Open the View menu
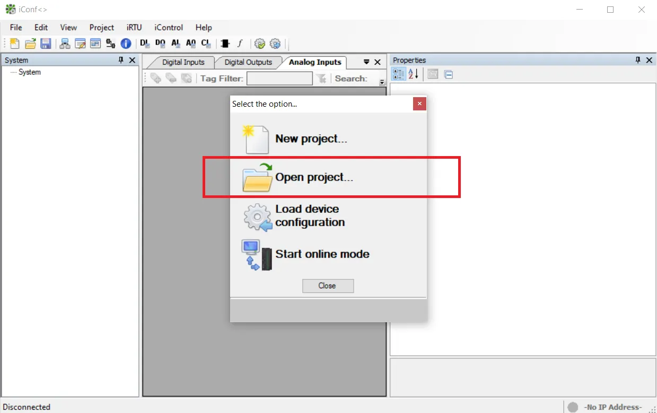657x413 pixels. [x=68, y=28]
